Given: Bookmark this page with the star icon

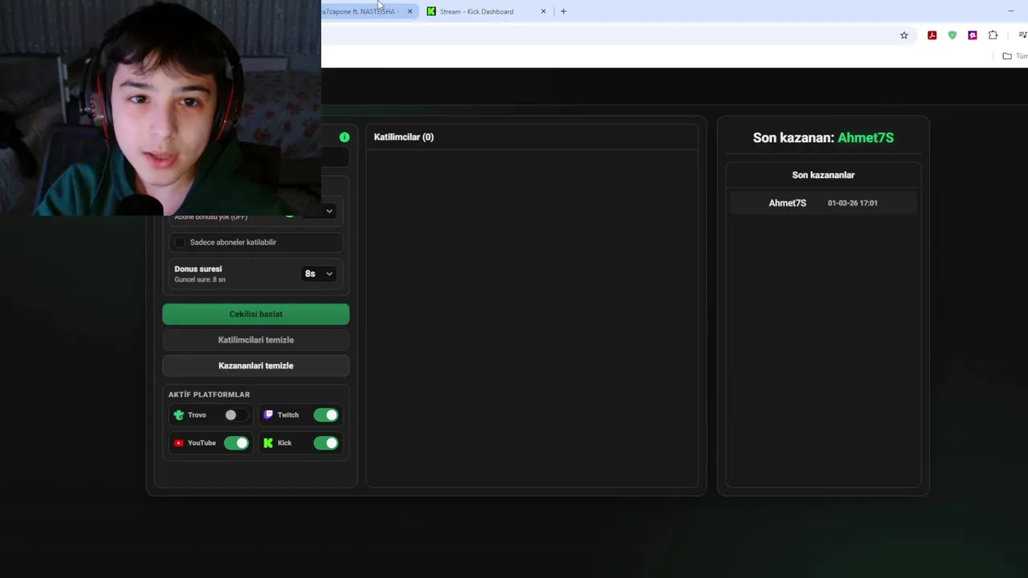Looking at the screenshot, I should tap(904, 35).
